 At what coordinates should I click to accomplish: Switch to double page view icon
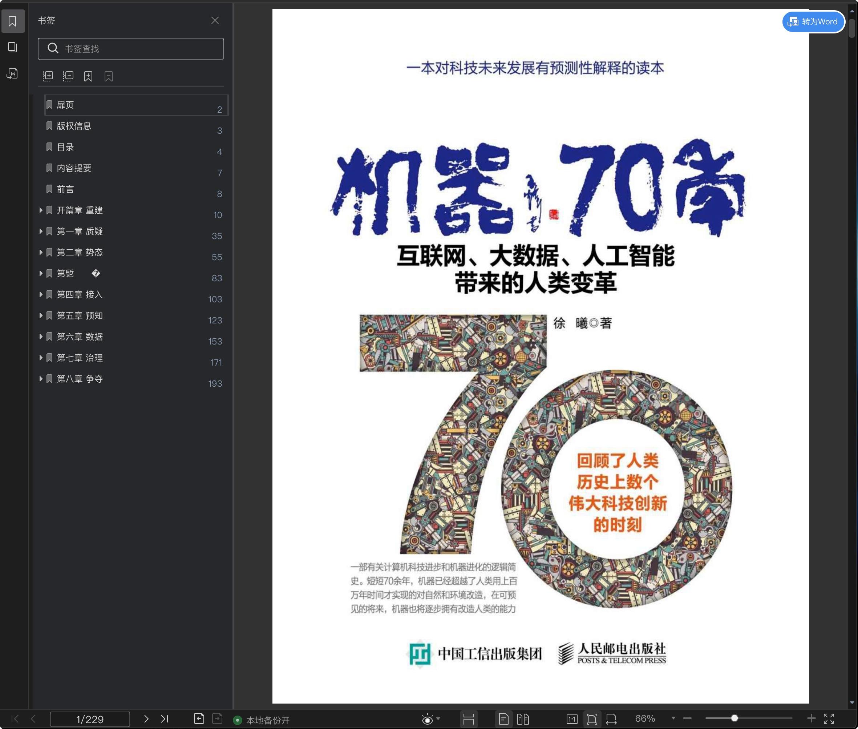(x=523, y=719)
